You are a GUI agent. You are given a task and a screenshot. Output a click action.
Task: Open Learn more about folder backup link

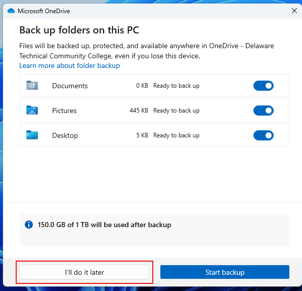coord(69,65)
